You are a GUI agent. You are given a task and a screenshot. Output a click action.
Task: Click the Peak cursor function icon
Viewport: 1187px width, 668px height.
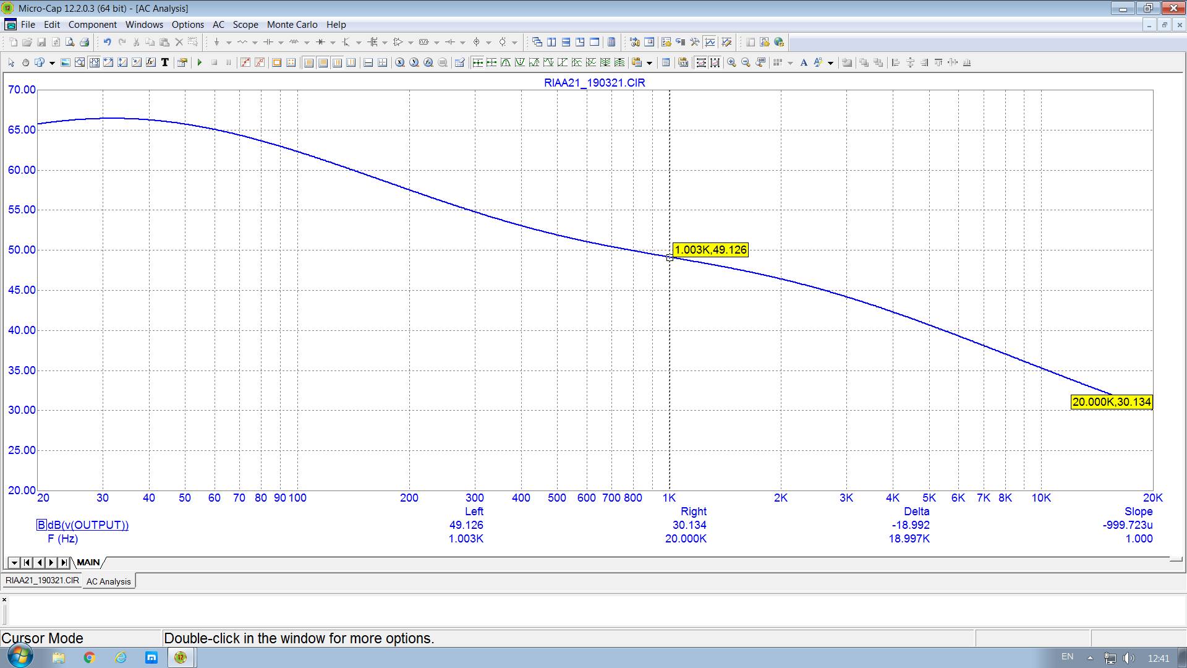tap(506, 62)
